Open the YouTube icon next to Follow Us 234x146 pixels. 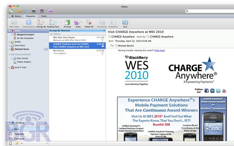224,91
